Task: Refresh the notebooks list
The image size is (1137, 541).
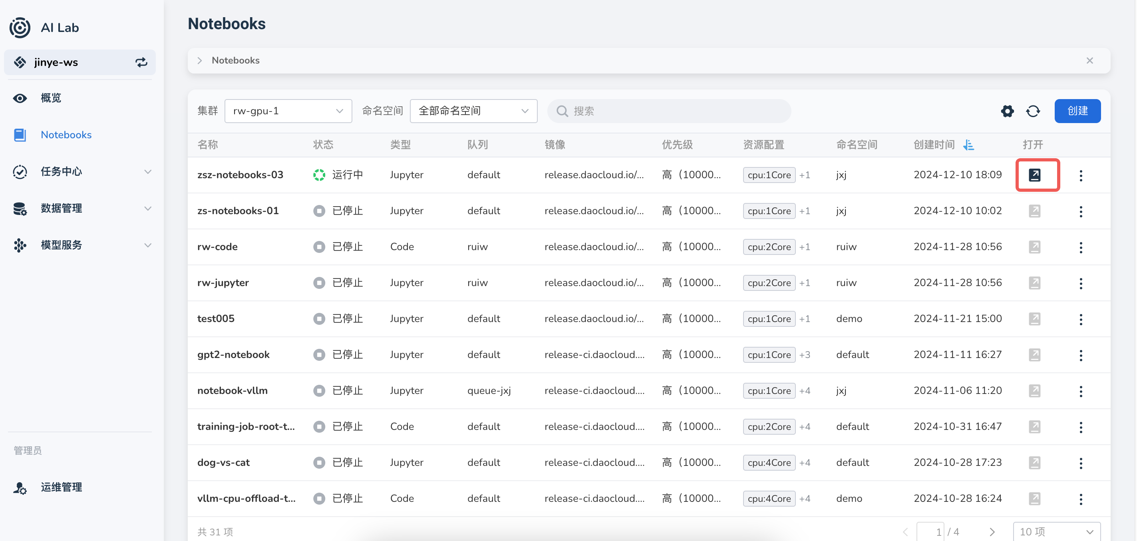Action: (x=1033, y=111)
